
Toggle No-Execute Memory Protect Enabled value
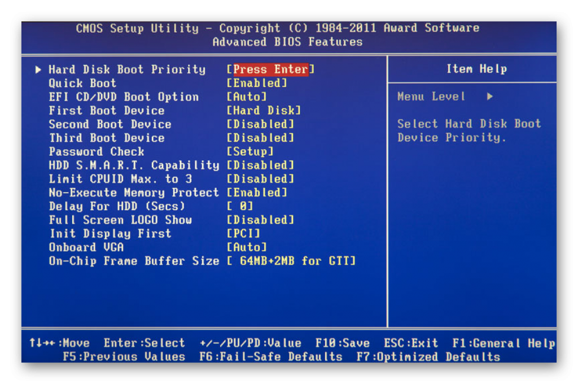pos(257,193)
